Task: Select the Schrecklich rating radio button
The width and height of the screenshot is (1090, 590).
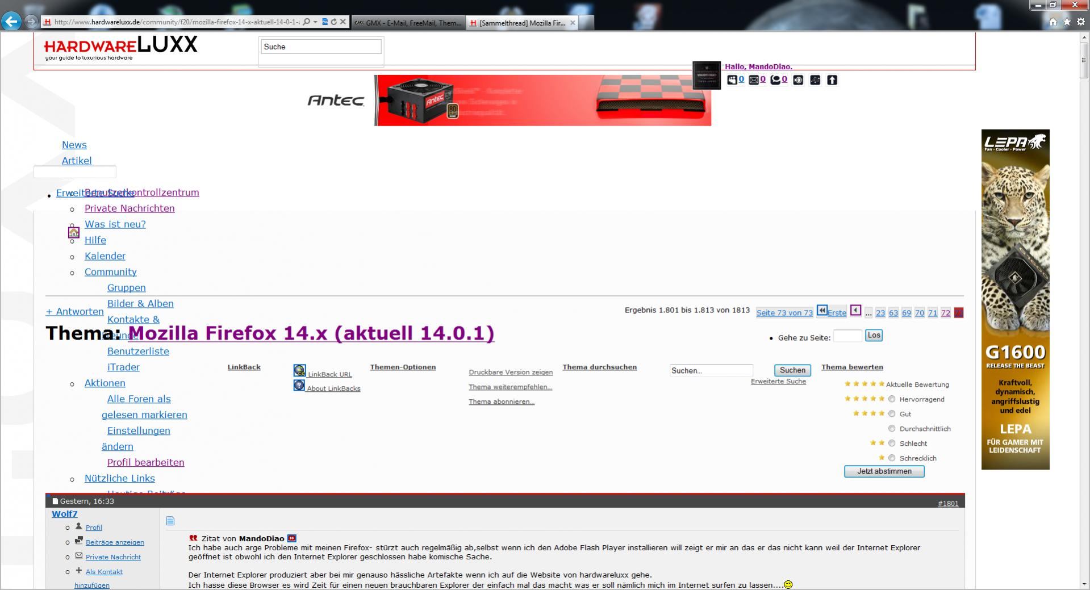Action: click(892, 458)
